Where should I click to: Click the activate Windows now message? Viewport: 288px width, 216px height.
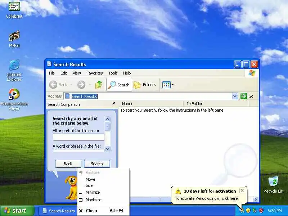pos(206,198)
